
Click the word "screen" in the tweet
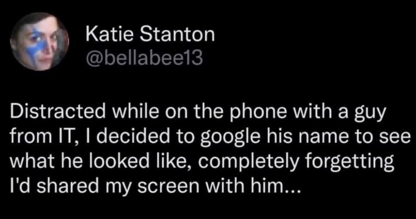(156, 188)
